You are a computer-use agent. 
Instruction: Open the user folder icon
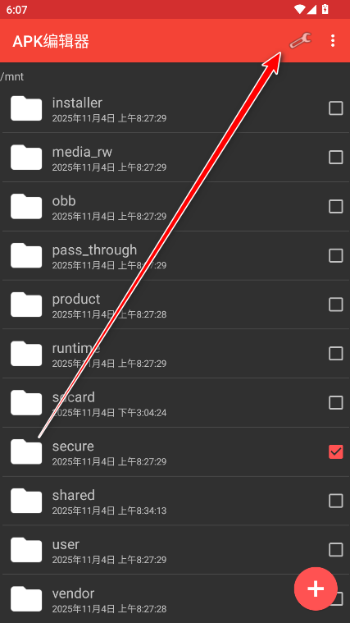[x=26, y=549]
